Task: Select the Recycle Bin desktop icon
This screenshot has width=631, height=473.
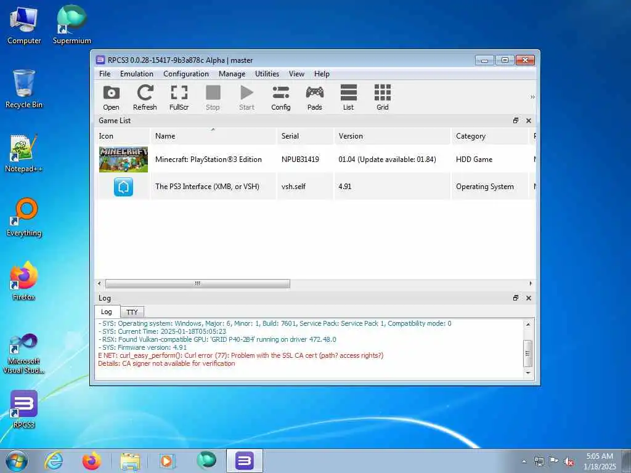Action: click(24, 89)
